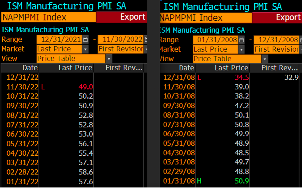
Task: Select the 01/31/22 date cell
Action: (23, 182)
